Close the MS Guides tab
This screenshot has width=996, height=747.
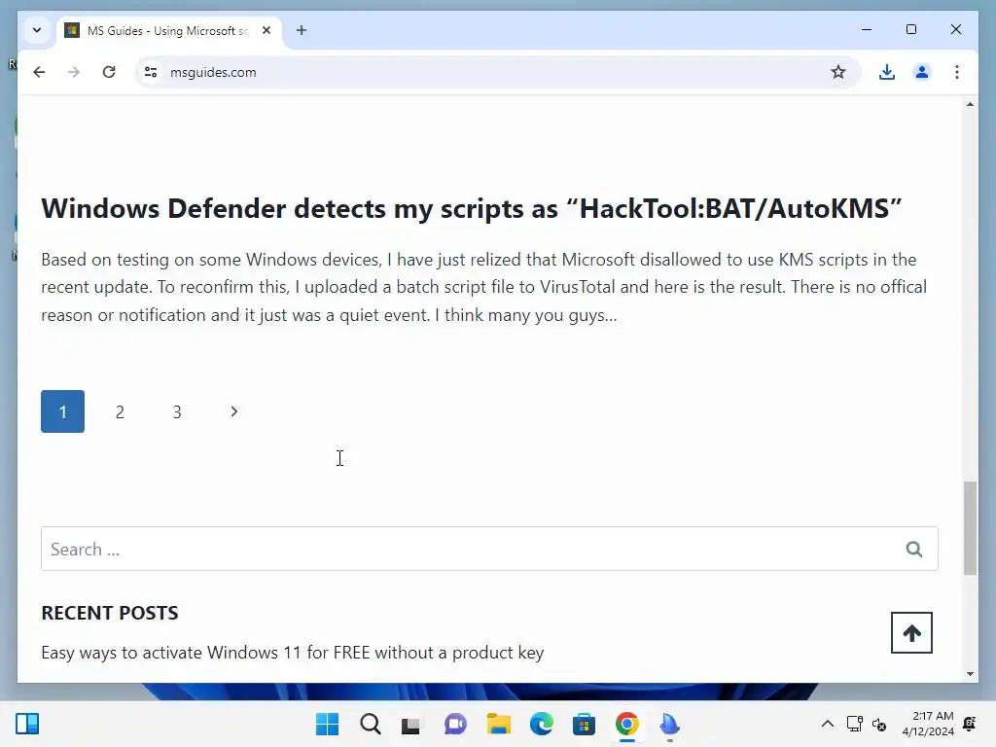click(x=267, y=30)
